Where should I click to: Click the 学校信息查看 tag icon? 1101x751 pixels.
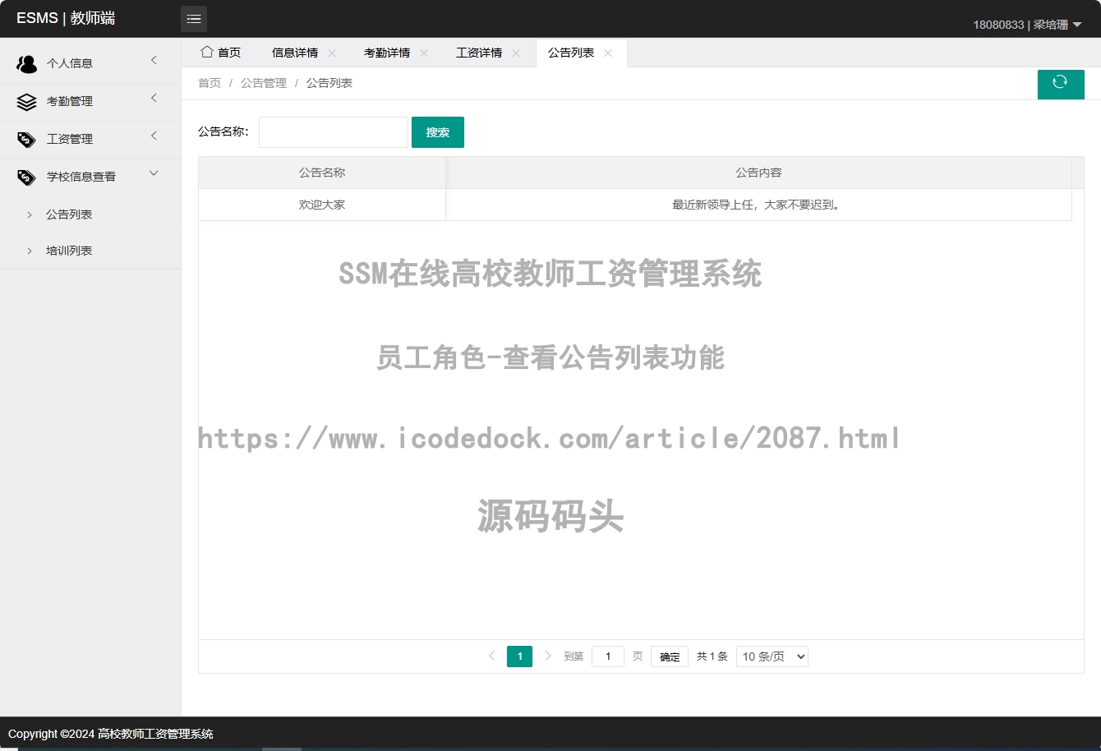[x=27, y=177]
